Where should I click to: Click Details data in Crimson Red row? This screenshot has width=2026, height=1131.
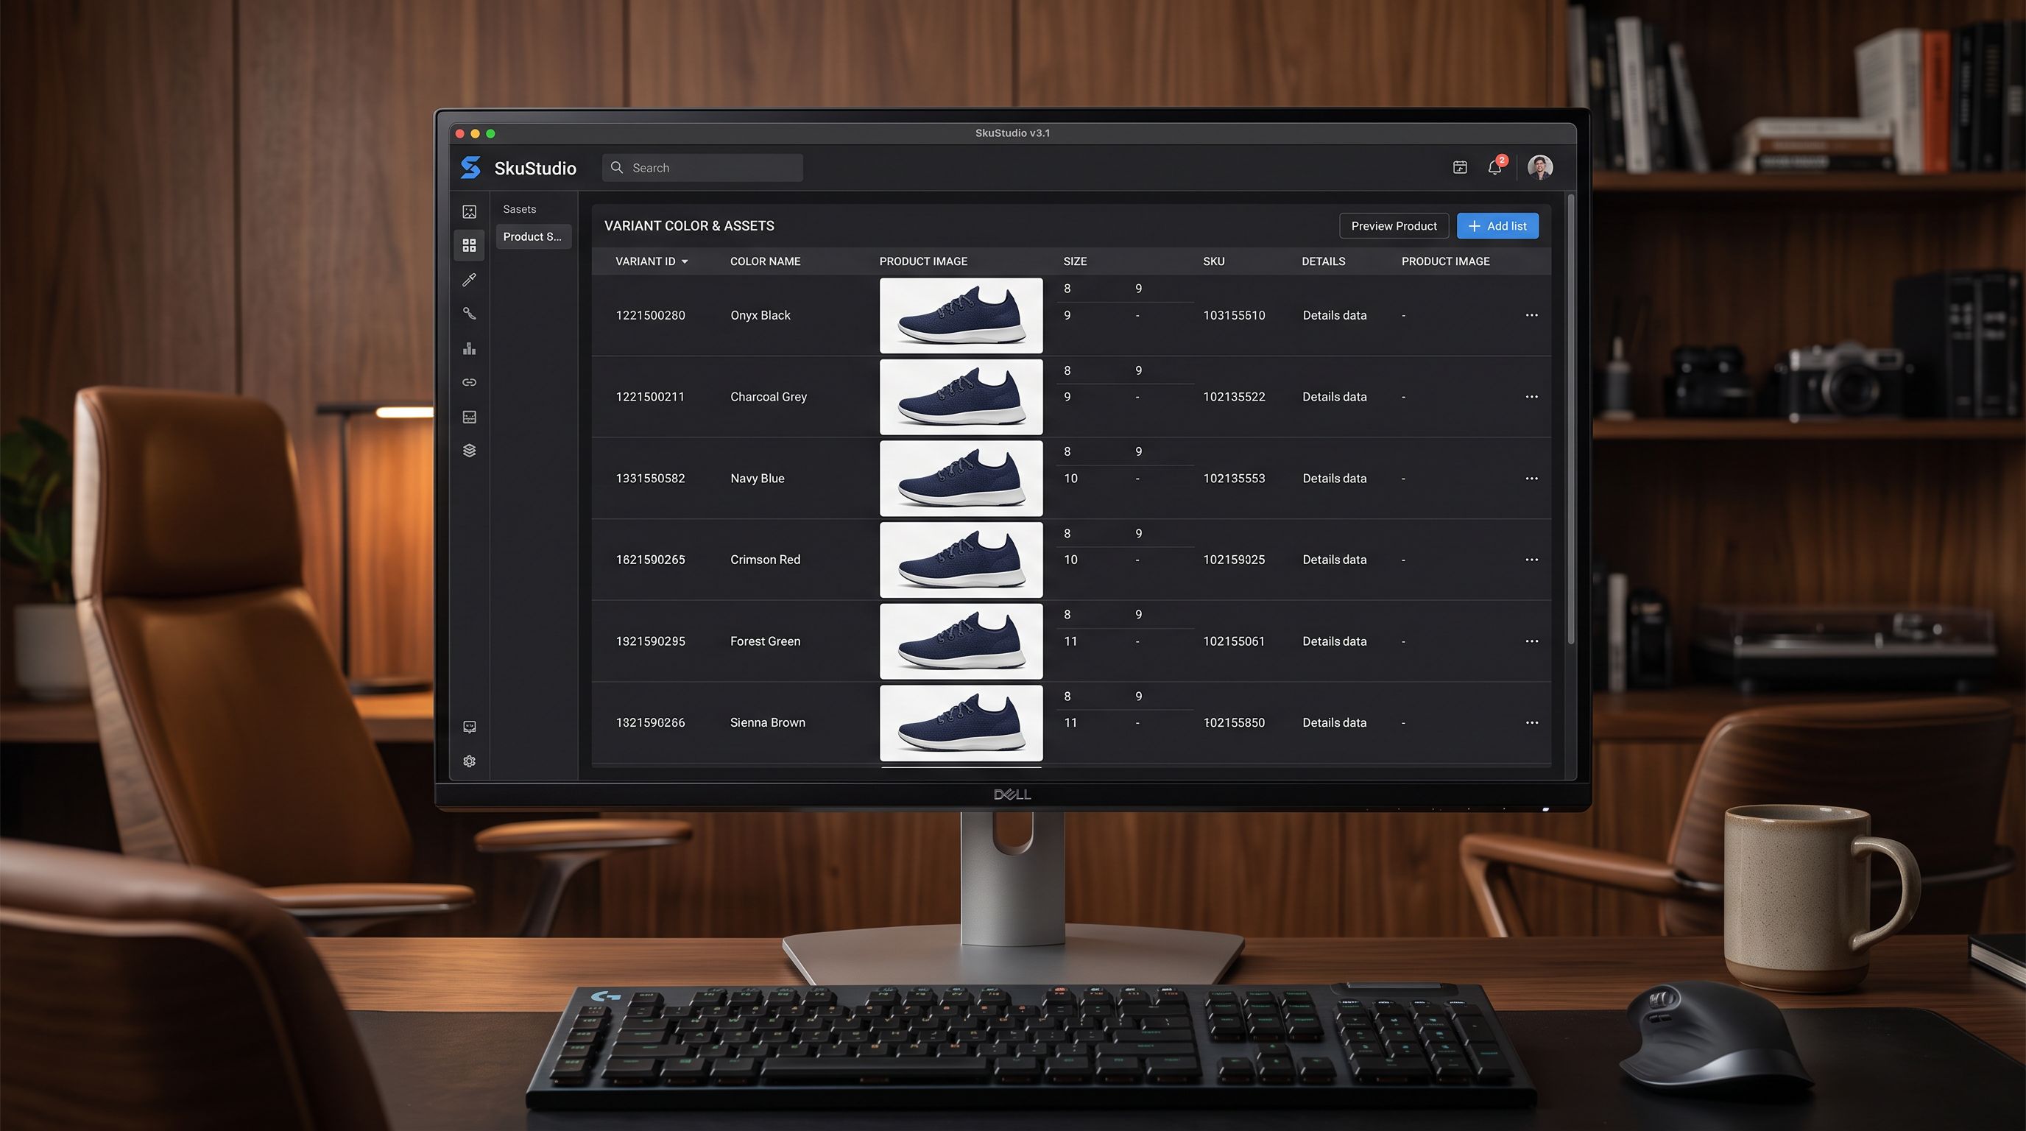tap(1334, 559)
